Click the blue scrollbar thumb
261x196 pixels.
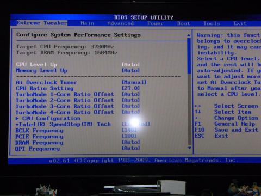click(x=189, y=56)
